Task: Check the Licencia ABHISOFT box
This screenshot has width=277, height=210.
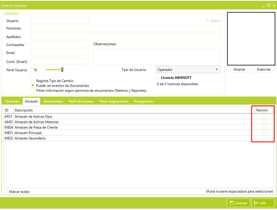Action: tap(158, 78)
